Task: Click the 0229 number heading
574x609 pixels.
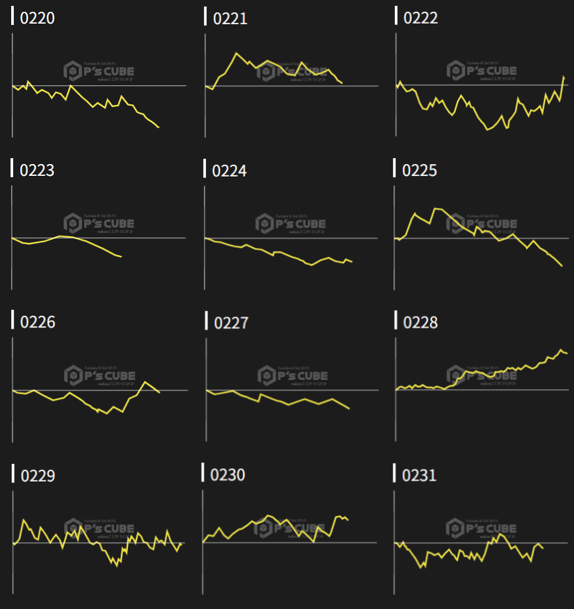Action: (x=38, y=476)
